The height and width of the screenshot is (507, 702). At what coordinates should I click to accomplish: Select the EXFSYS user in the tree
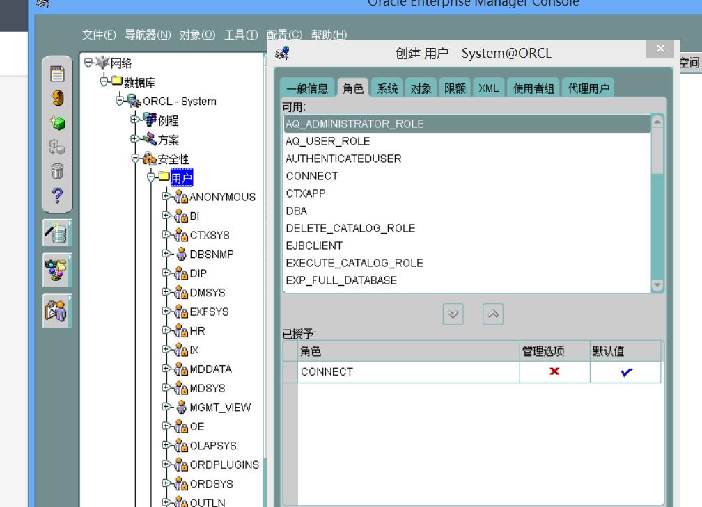coord(209,311)
